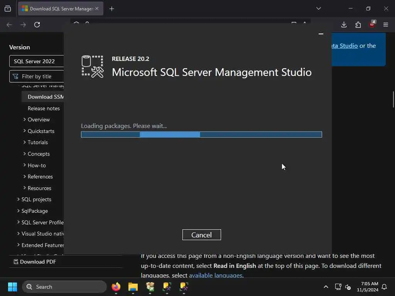Expand the Concepts section
This screenshot has width=395, height=296.
[x=24, y=153]
